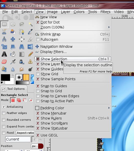Select the Move tool
Screen dimensions: 134x151
pos(13,39)
